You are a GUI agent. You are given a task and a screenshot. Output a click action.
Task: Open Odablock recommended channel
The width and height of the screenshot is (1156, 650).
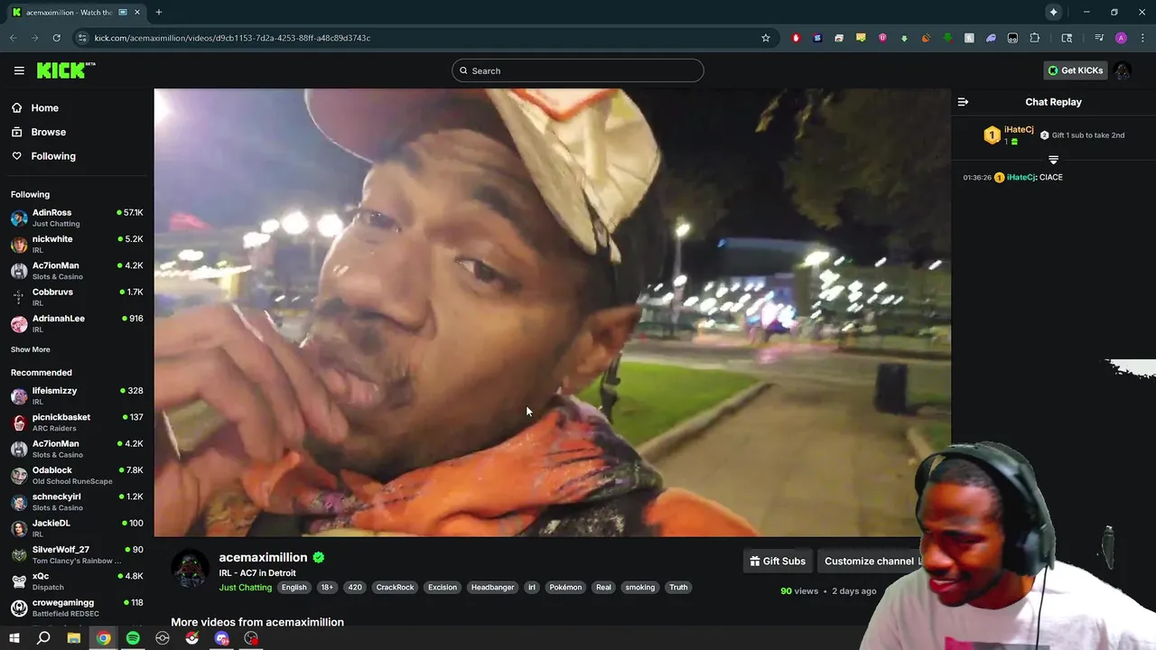[x=77, y=476]
